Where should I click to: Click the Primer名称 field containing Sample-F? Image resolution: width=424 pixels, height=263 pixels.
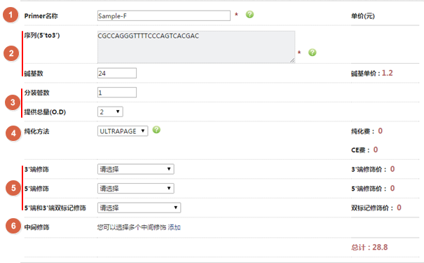point(164,15)
